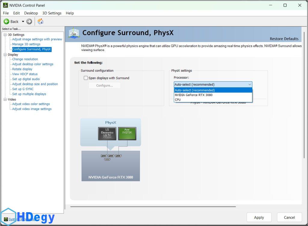The image size is (308, 226).
Task: Collapse the Display tree node
Action: (5, 55)
